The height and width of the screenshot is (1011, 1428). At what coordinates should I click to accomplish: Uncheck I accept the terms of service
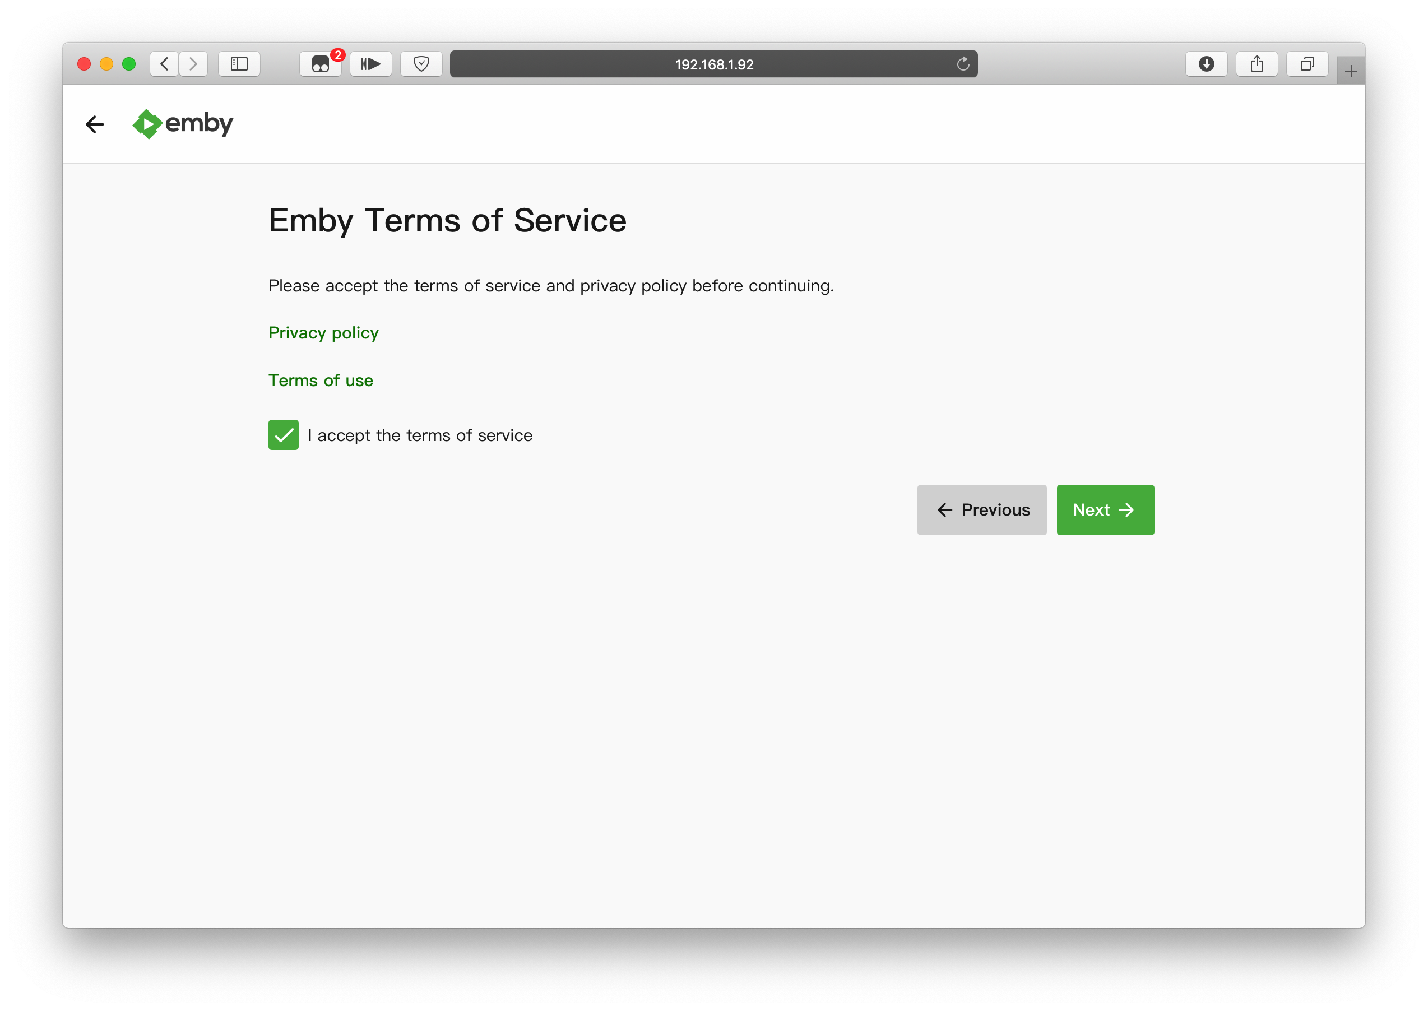click(283, 434)
